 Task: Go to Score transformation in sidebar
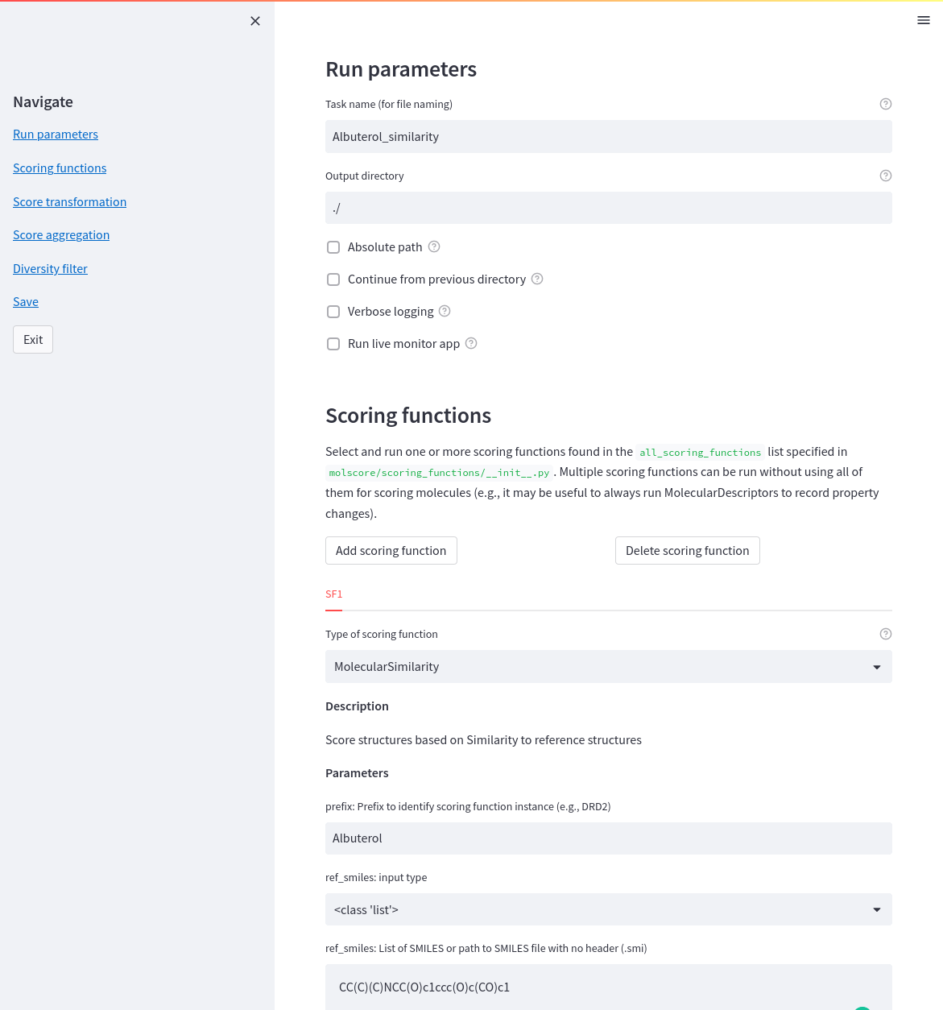pos(69,201)
